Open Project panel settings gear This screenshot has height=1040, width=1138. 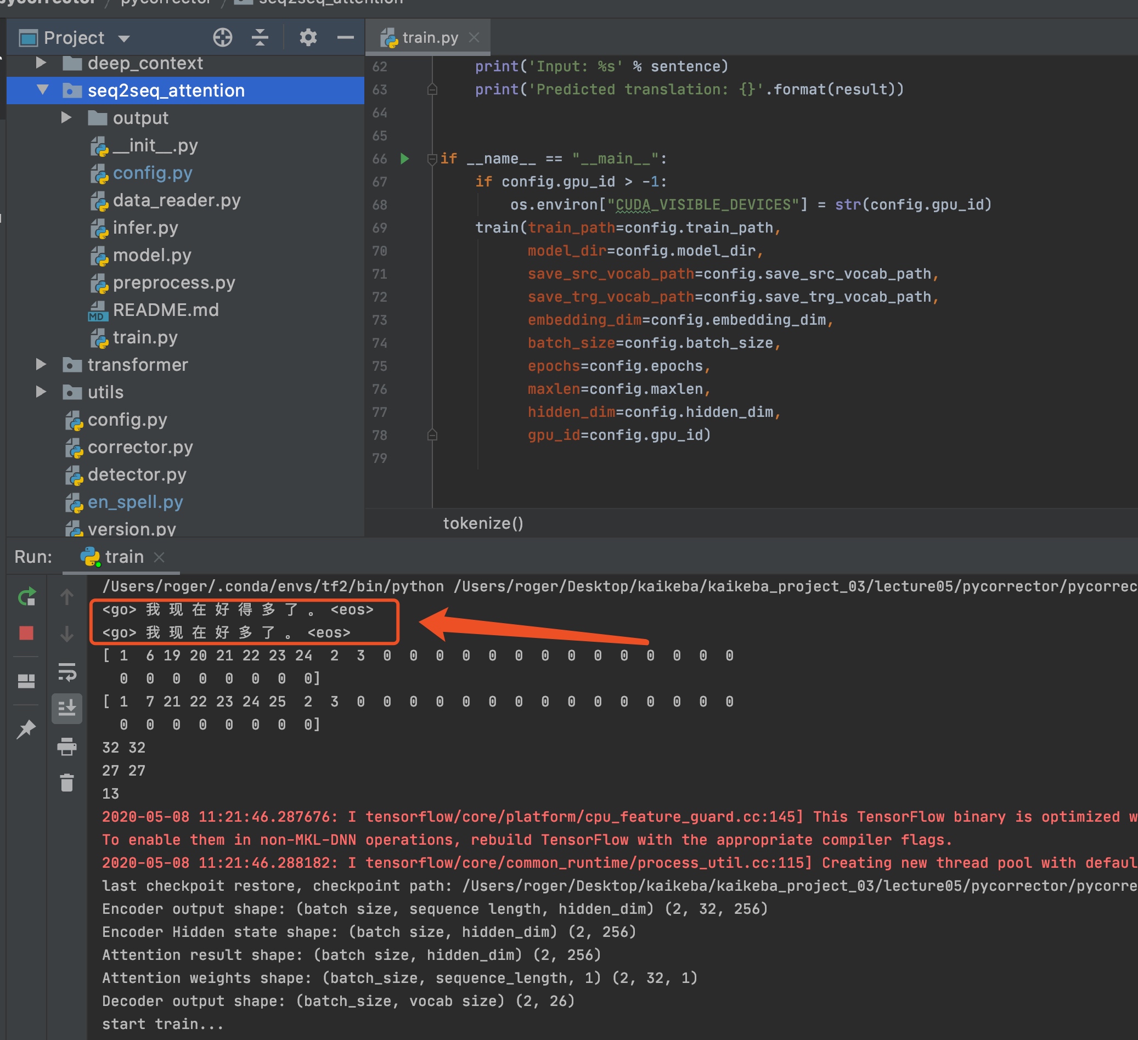308,38
